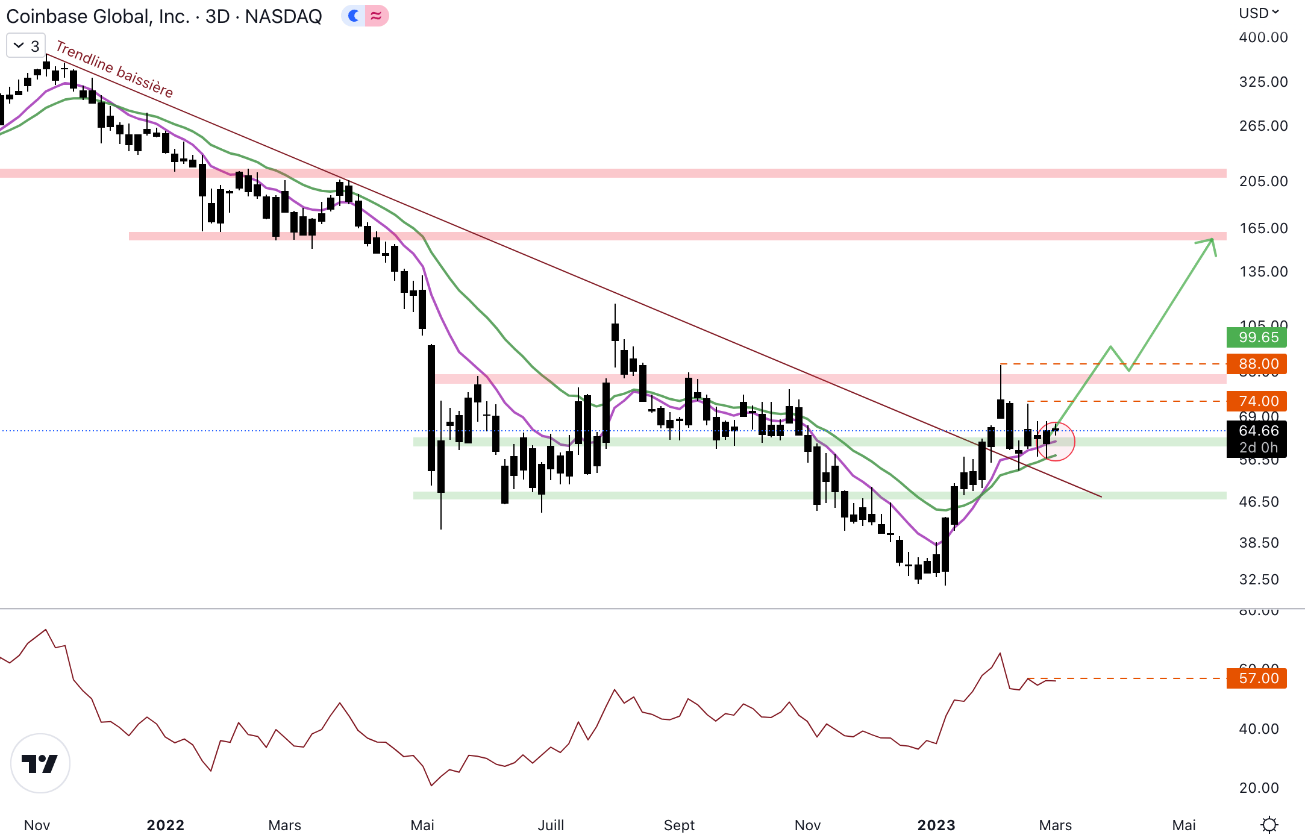
Task: Click the TradingView logo button
Action: 40,763
